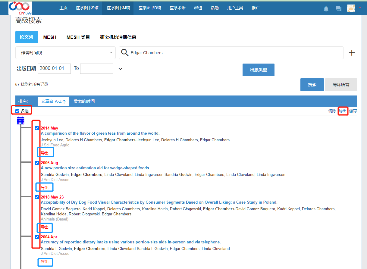The height and width of the screenshot is (269, 367).
Task: Click the CN1699 site logo
Action: pyautogui.click(x=20, y=8)
